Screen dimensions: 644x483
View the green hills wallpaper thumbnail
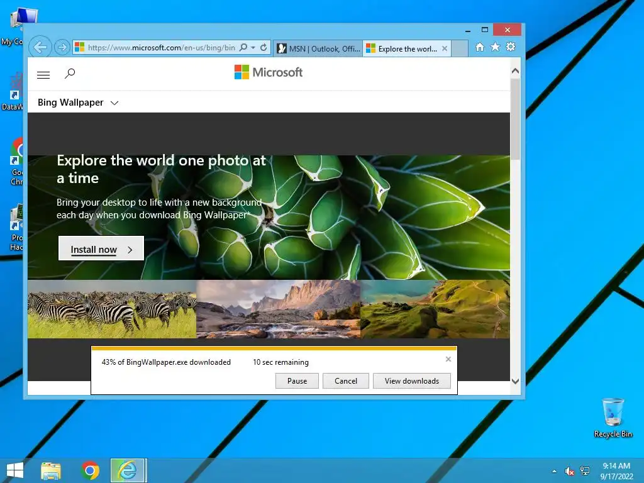pos(435,309)
